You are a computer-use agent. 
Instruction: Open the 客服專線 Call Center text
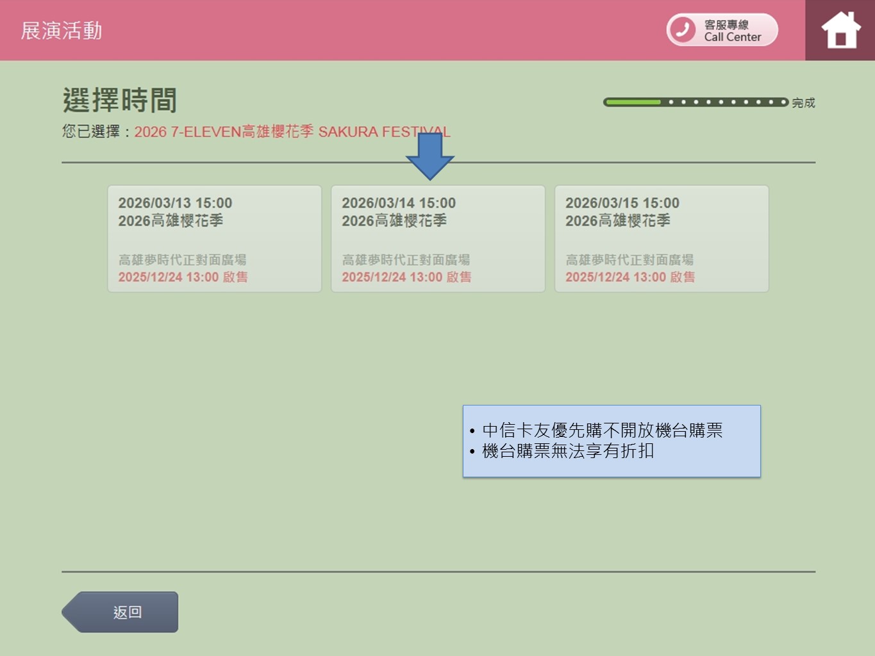733,31
